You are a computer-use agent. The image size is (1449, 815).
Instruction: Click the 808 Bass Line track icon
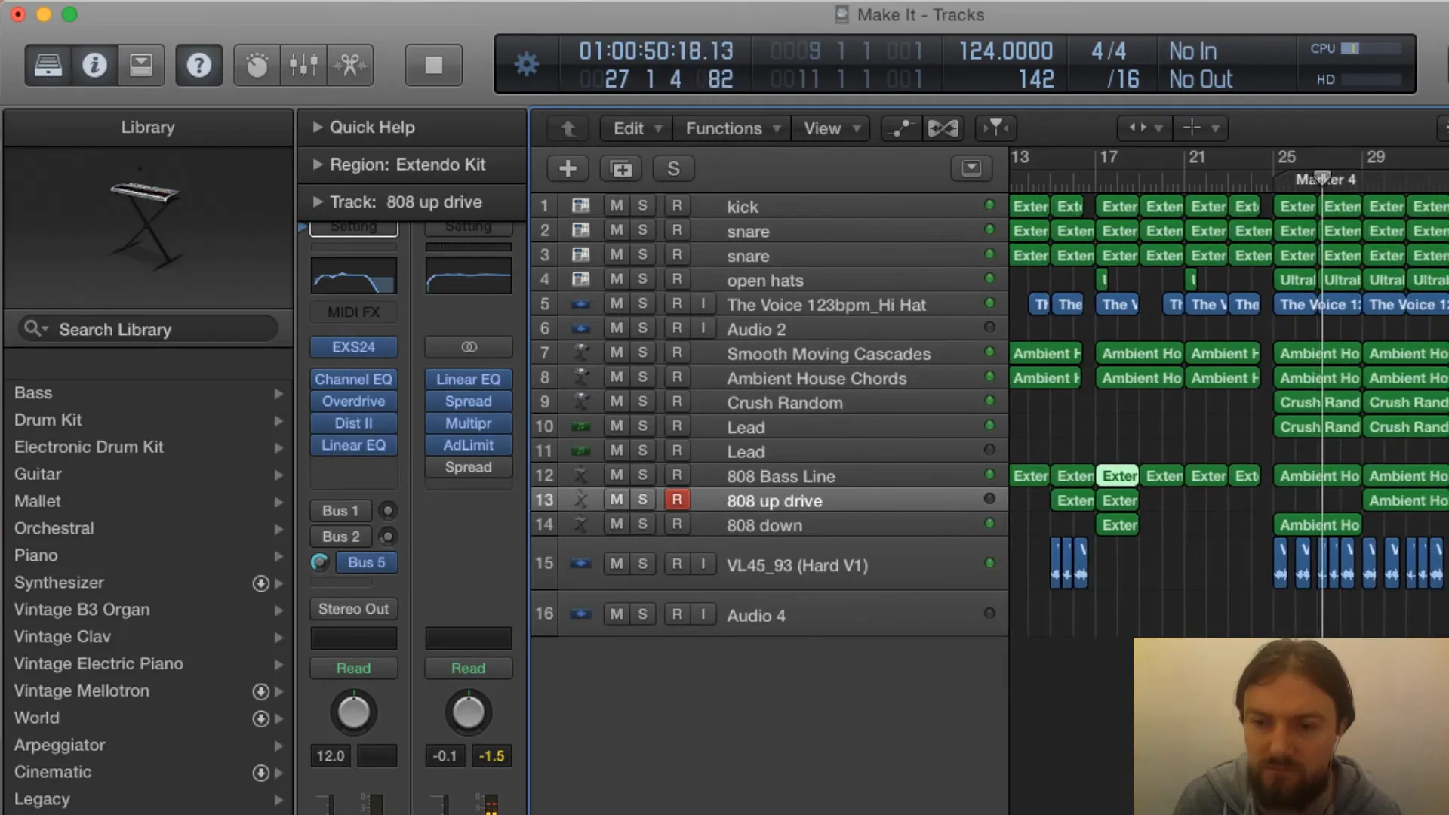click(x=580, y=475)
